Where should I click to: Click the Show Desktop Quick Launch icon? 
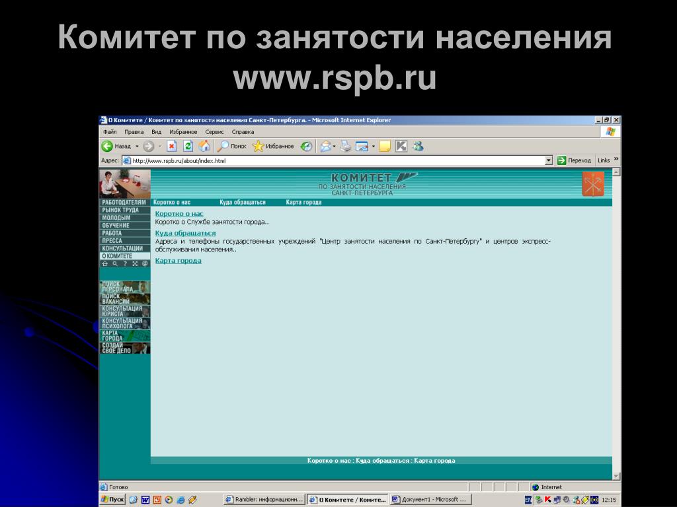coord(134,500)
